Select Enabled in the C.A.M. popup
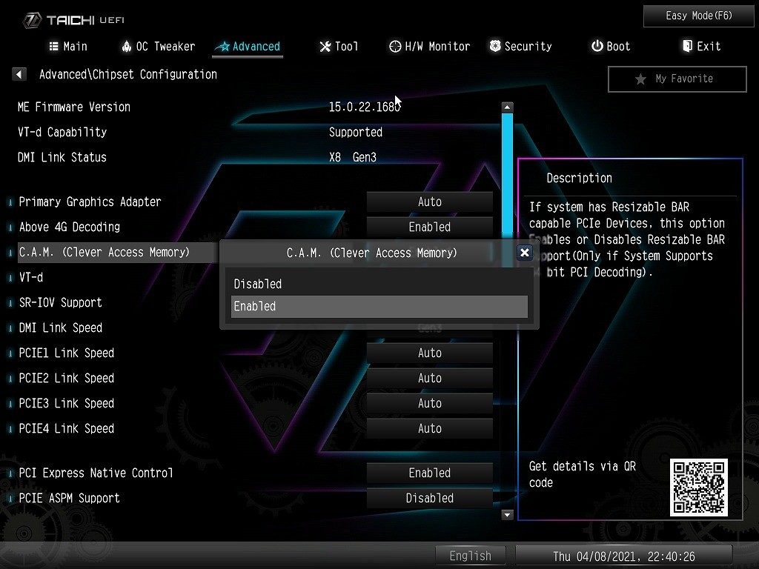The image size is (759, 569). coord(379,306)
